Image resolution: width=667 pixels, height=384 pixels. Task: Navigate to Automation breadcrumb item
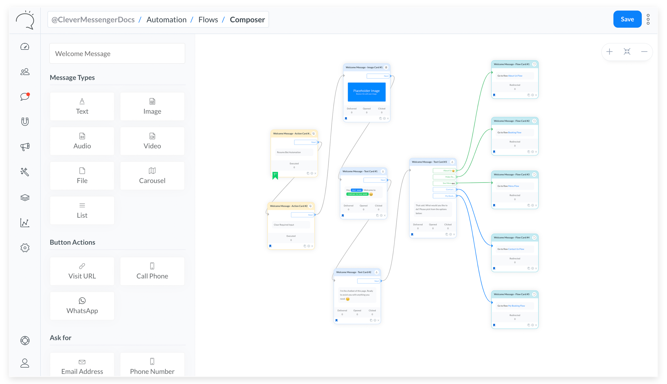166,20
